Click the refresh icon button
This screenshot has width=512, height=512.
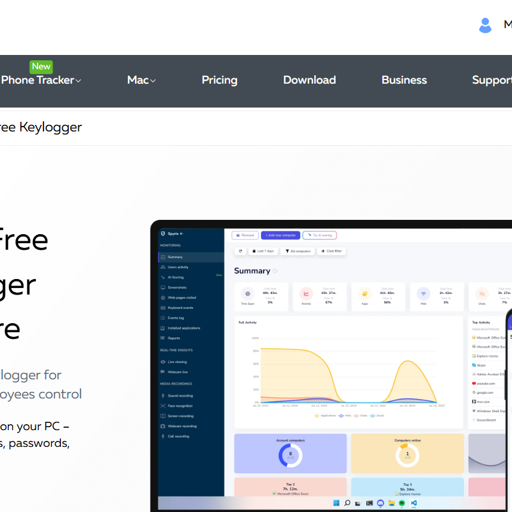click(240, 251)
